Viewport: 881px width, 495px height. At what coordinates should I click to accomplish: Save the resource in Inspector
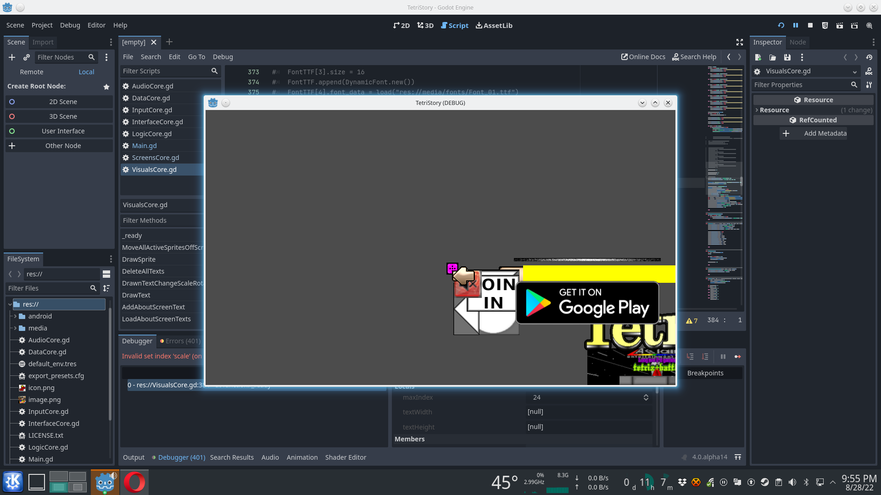[787, 57]
